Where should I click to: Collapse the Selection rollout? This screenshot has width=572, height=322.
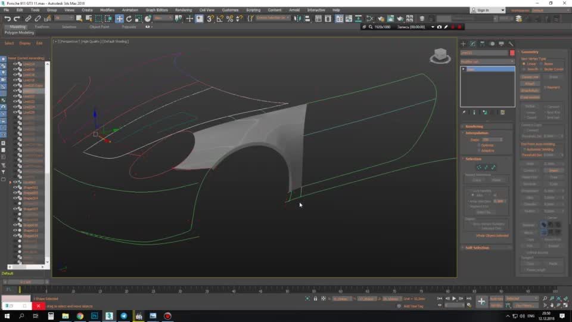(x=474, y=159)
